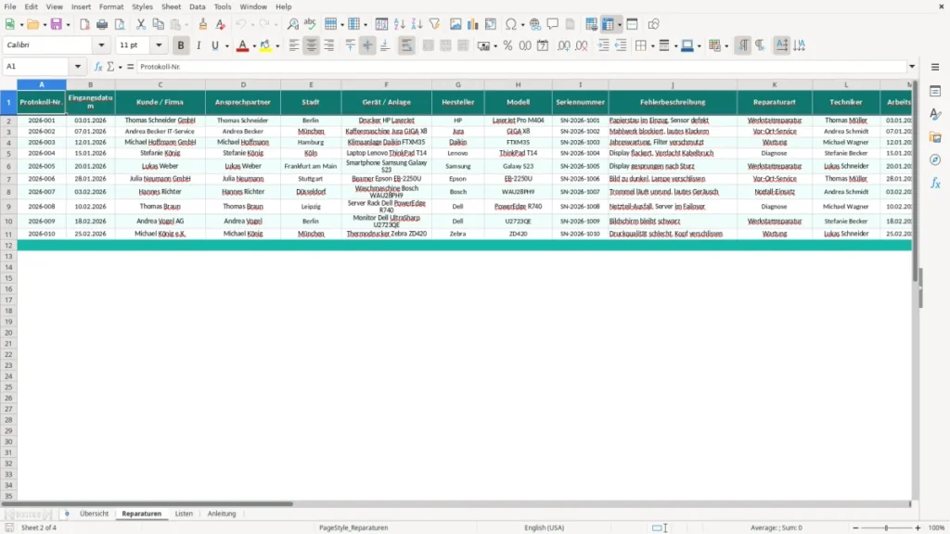950x534 pixels.
Task: Open font color dropdown arrow
Action: (254, 46)
